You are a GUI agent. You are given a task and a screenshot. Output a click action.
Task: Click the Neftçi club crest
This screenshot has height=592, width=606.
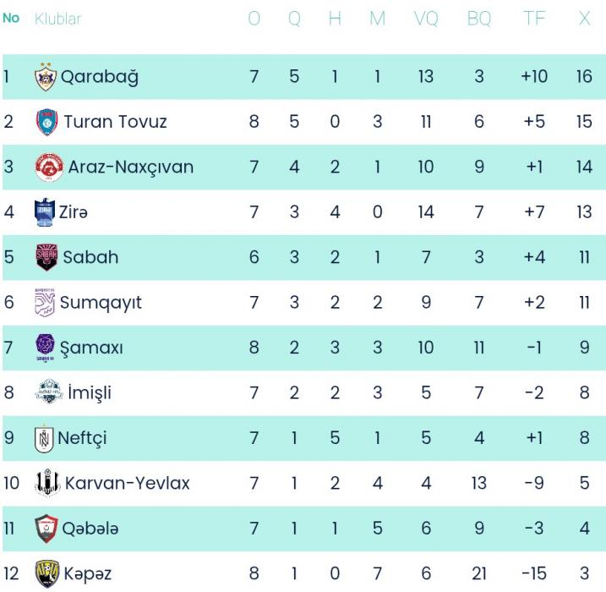(x=43, y=438)
